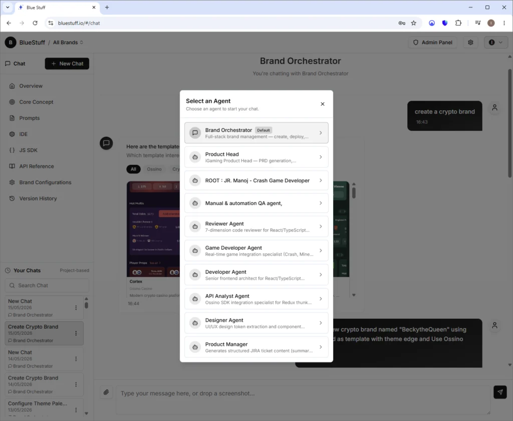Bookmark this page with star icon
The height and width of the screenshot is (421, 513).
point(414,23)
